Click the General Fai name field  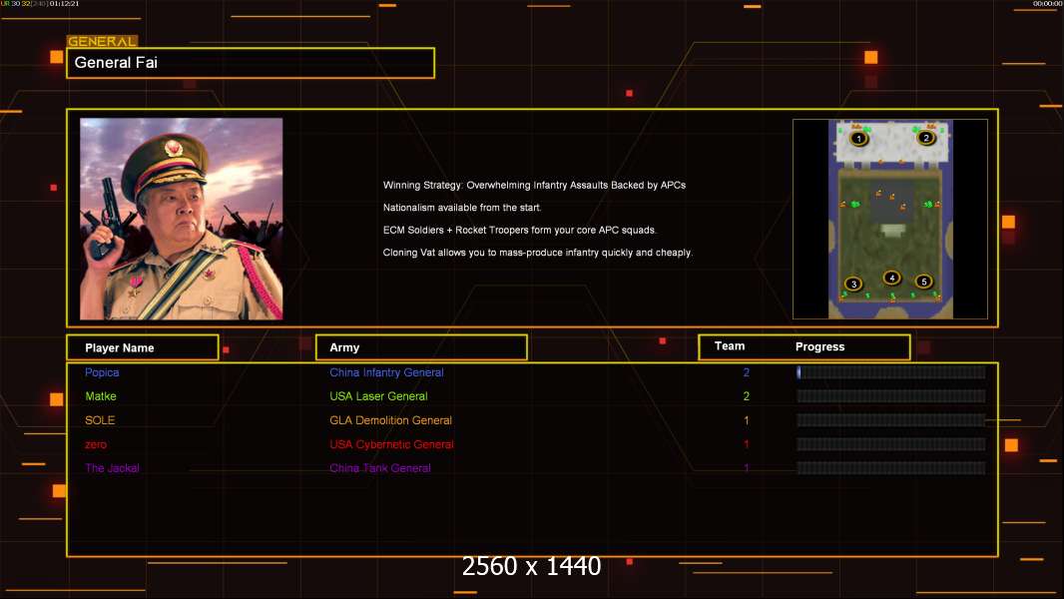(x=251, y=63)
